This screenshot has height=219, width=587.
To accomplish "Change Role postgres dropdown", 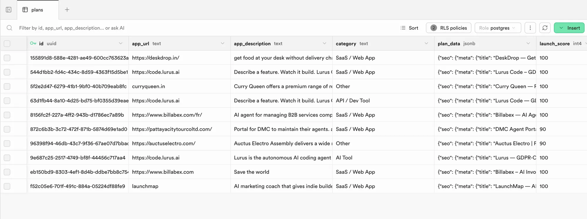I will pos(498,28).
